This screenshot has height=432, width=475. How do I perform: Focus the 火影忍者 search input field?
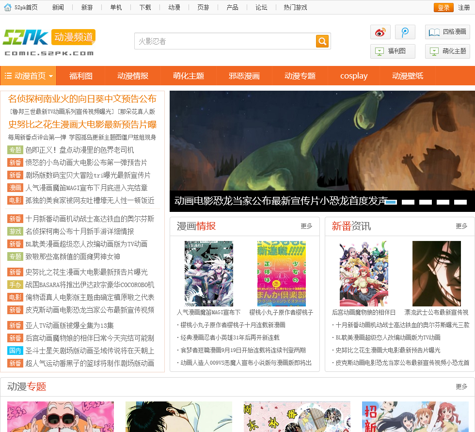[225, 41]
